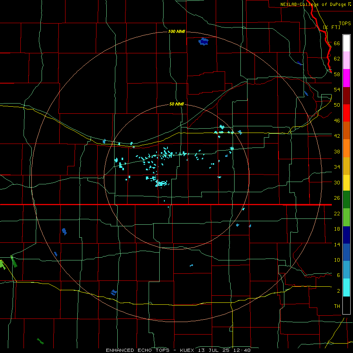
Task: Select the medium blue legend swatch
Action: point(346,252)
